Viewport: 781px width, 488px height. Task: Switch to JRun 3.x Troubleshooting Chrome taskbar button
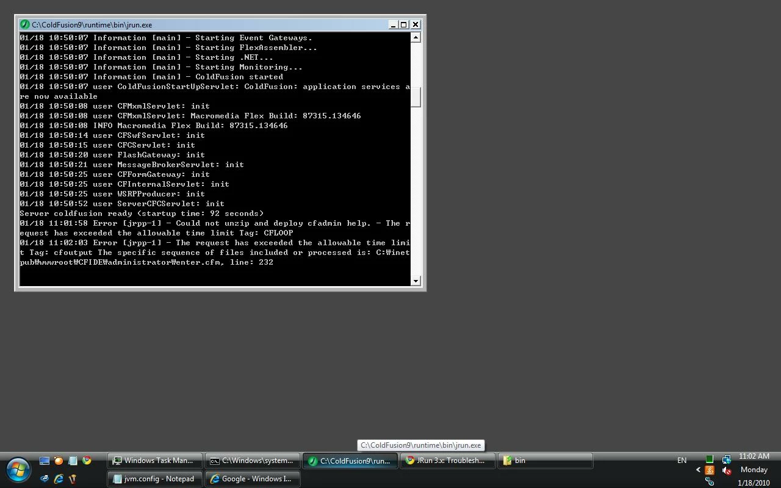coord(448,461)
